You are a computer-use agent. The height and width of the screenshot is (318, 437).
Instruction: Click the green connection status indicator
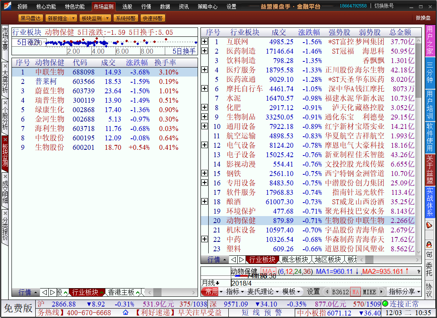385,304
